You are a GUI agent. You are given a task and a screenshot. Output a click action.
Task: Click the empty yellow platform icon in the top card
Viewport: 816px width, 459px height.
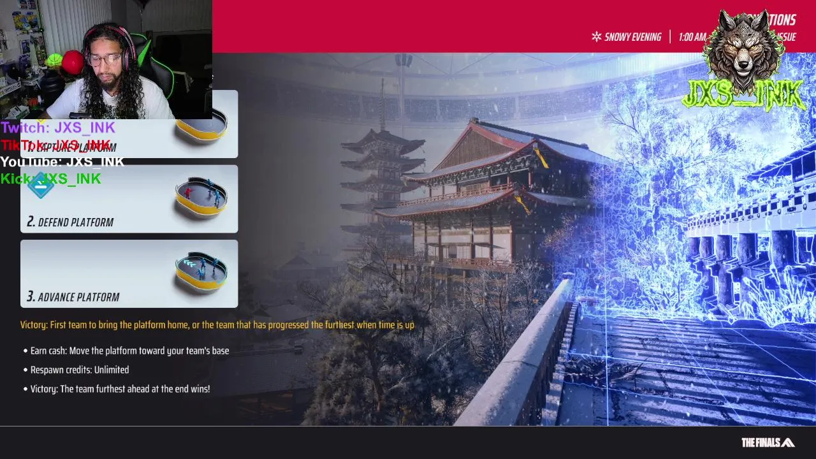(x=201, y=127)
